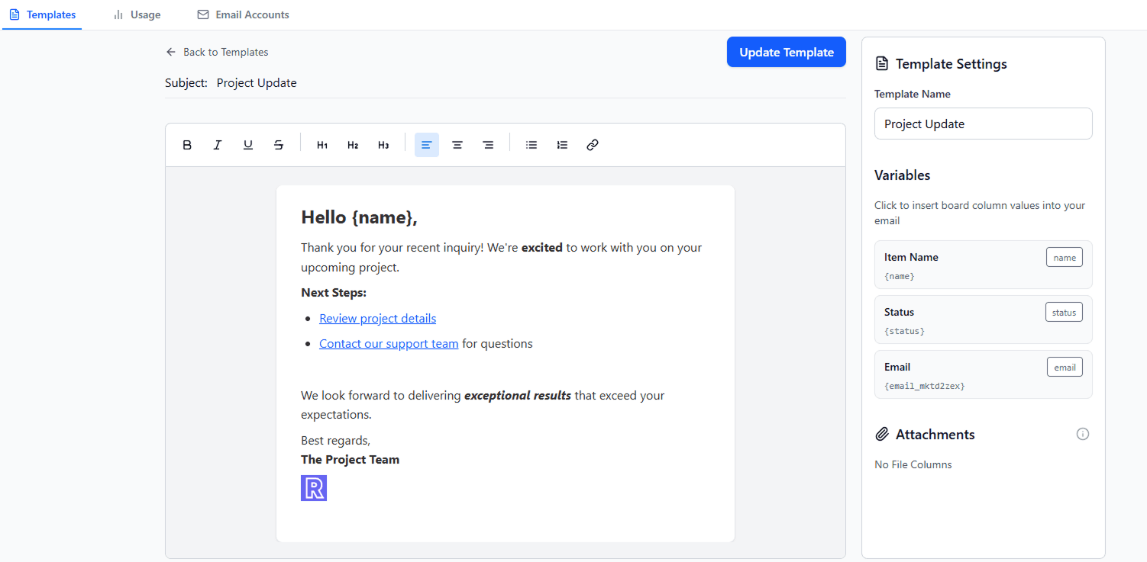Insert the {status} variable
The height and width of the screenshot is (562, 1147).
(1064, 312)
